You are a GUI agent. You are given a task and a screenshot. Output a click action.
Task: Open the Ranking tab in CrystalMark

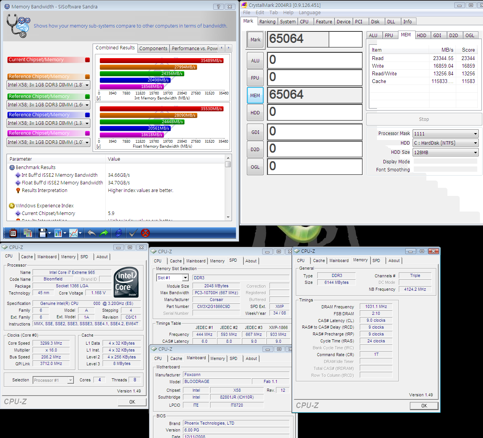point(267,22)
